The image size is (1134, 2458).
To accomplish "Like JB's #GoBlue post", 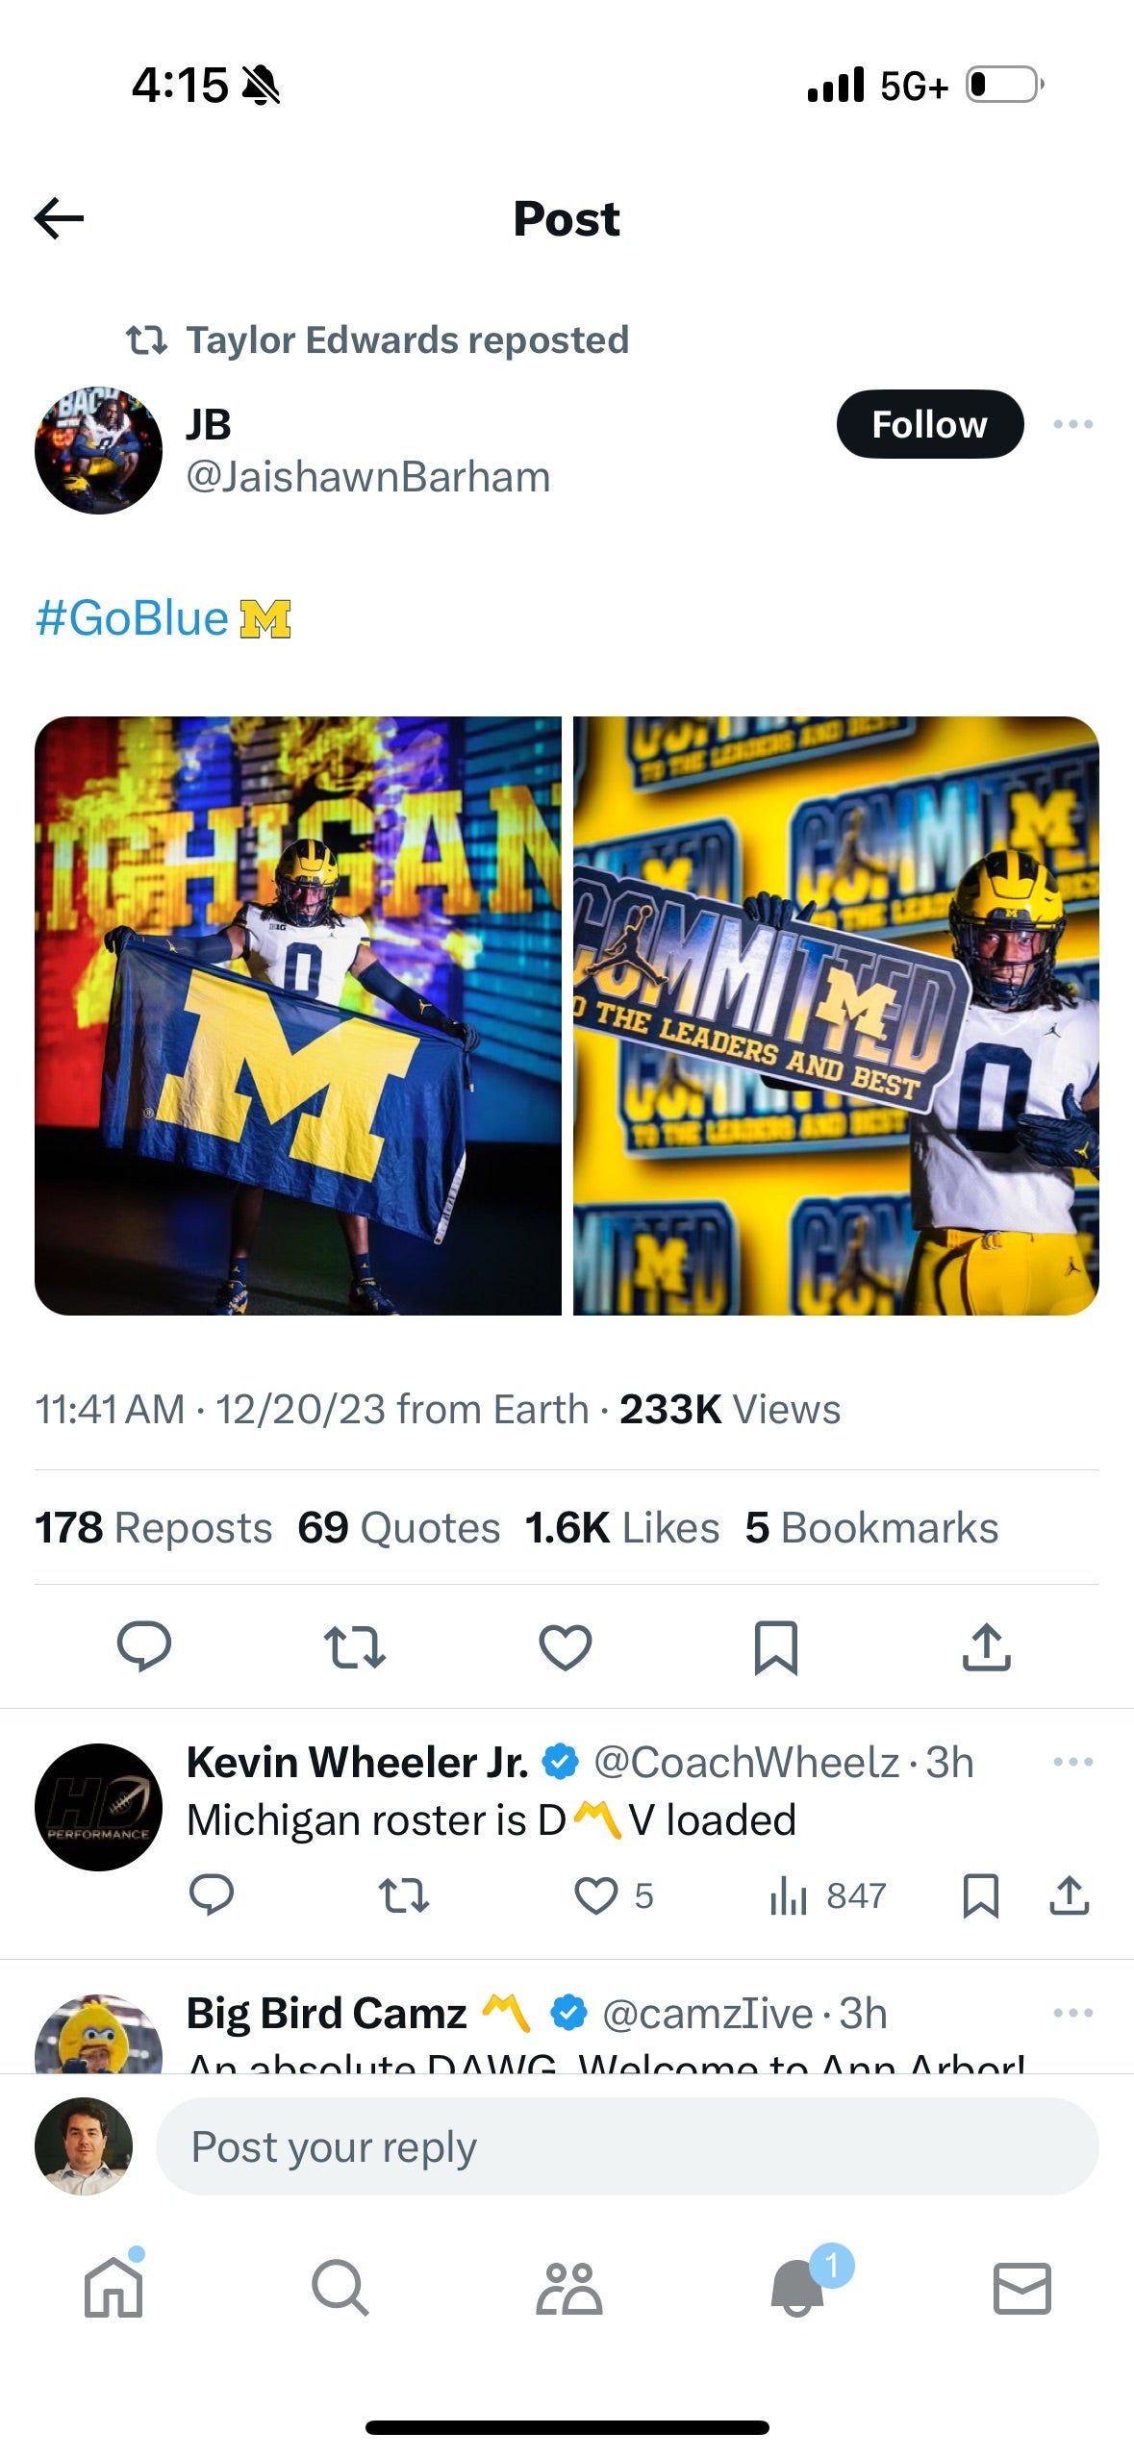I will (565, 1646).
